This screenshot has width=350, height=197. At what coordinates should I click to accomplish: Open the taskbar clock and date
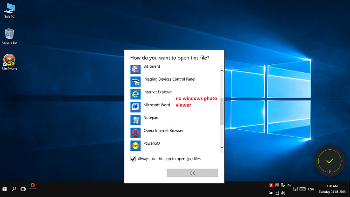point(332,189)
